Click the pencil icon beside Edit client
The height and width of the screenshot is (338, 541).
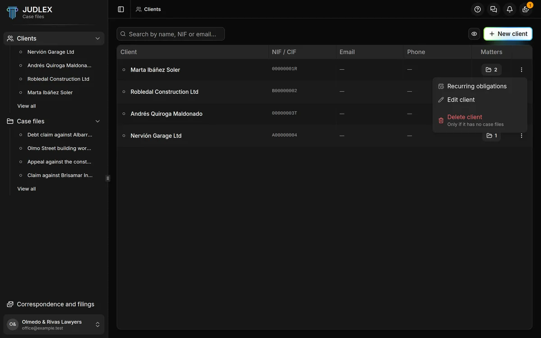(441, 100)
